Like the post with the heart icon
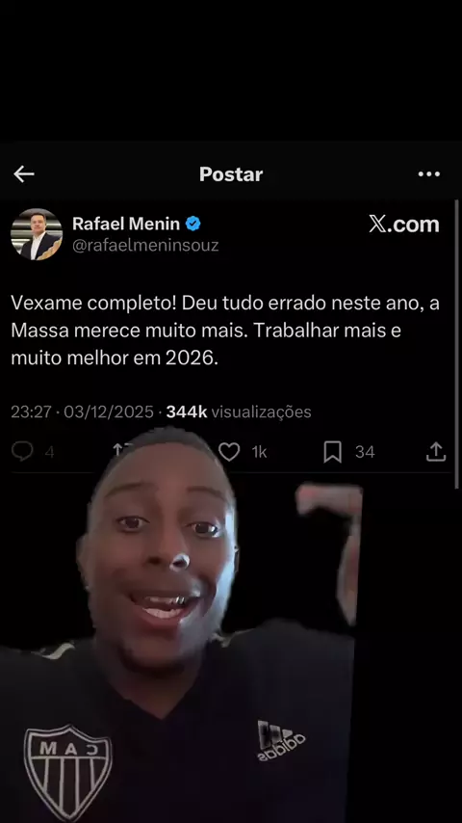This screenshot has height=823, width=462. point(229,452)
